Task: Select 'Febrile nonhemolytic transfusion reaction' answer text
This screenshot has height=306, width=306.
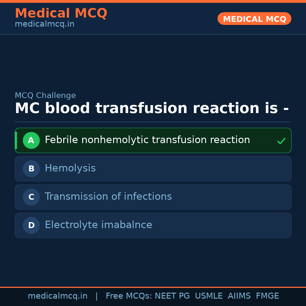Action: tap(147, 140)
